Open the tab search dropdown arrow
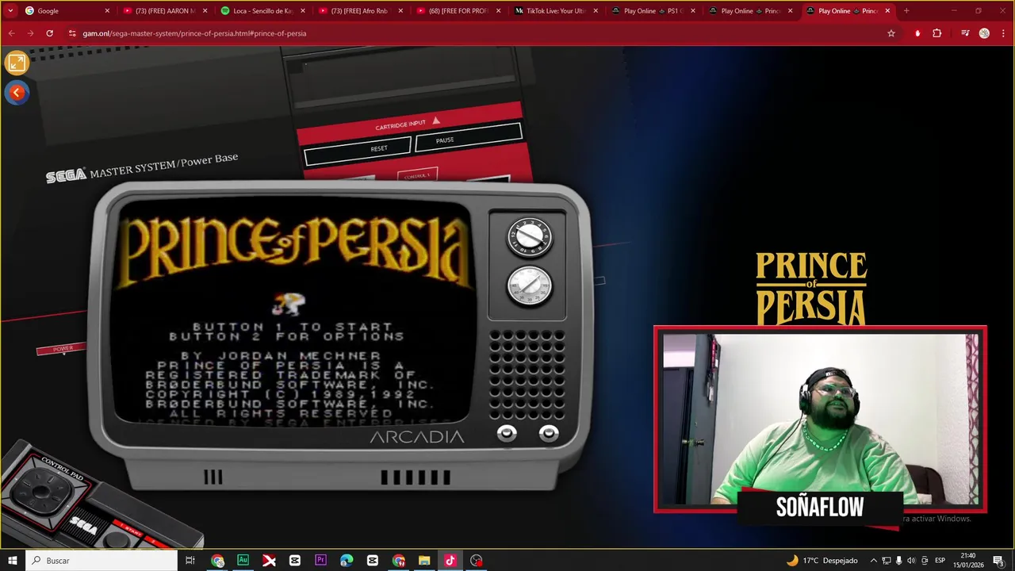This screenshot has width=1015, height=571. (10, 11)
